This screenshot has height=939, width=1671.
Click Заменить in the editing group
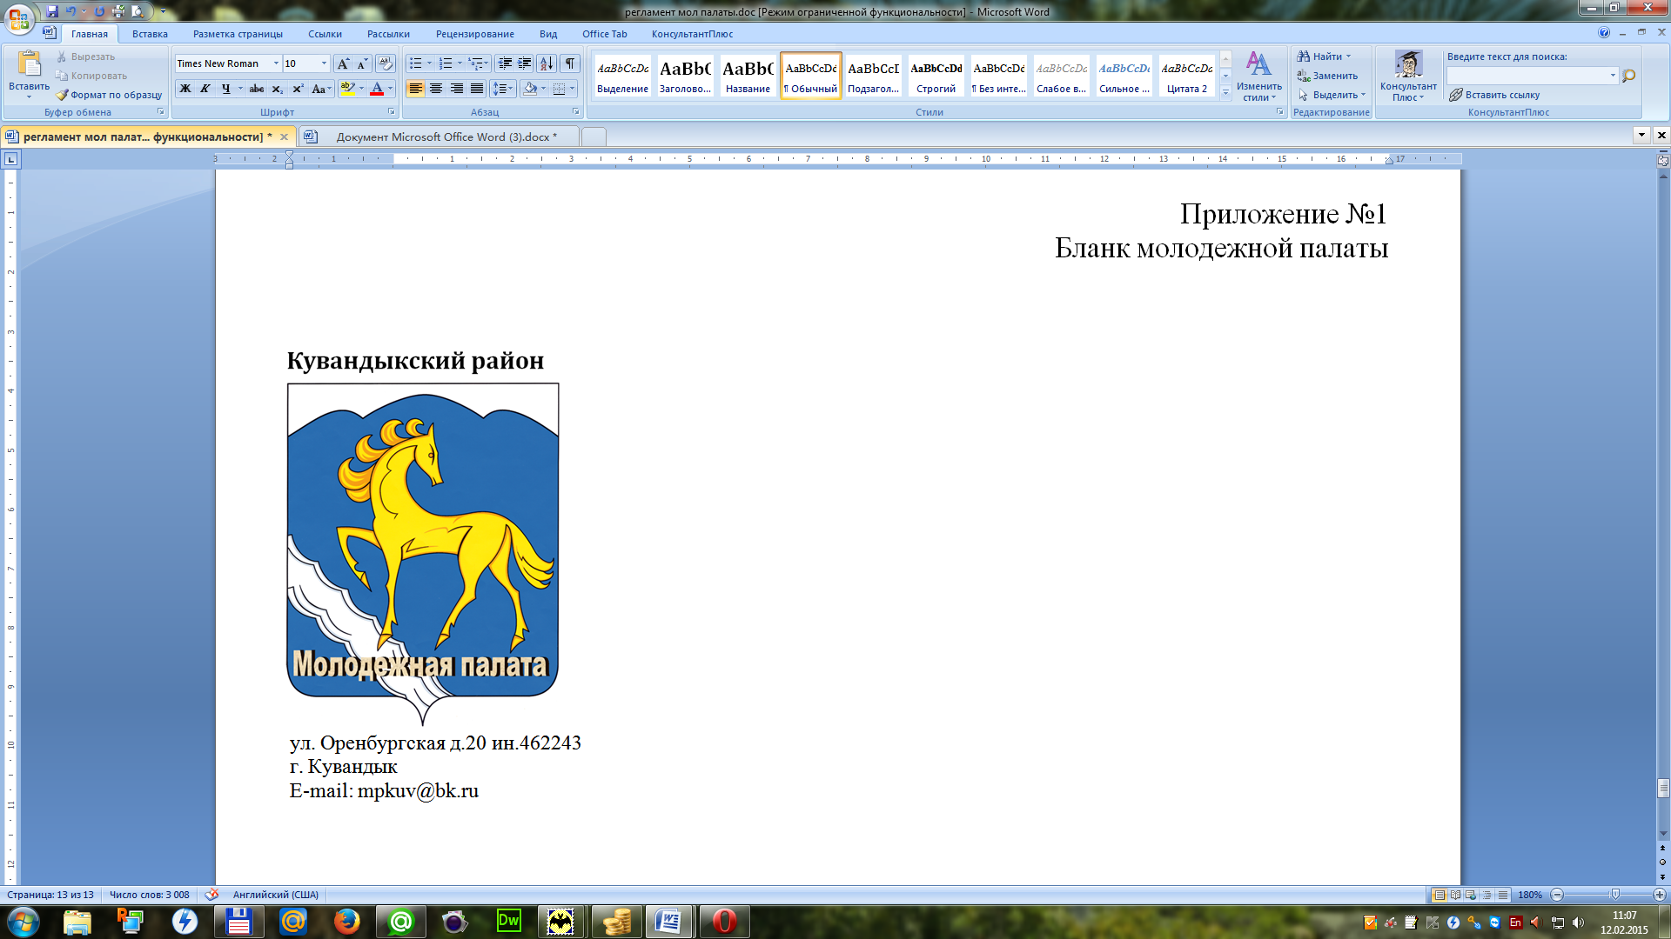point(1327,76)
